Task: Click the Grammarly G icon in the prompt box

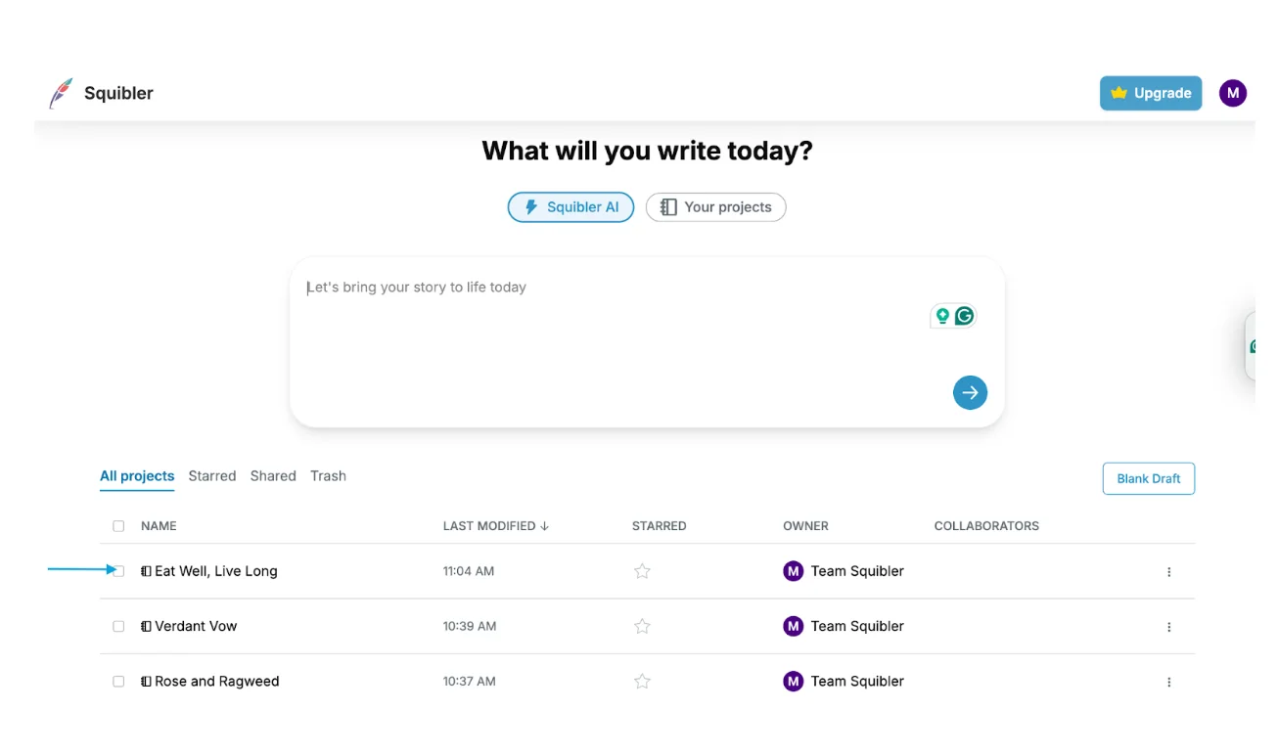Action: coord(965,316)
